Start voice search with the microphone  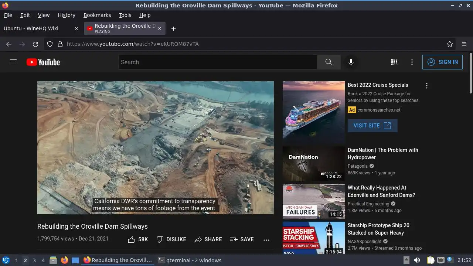pyautogui.click(x=351, y=62)
